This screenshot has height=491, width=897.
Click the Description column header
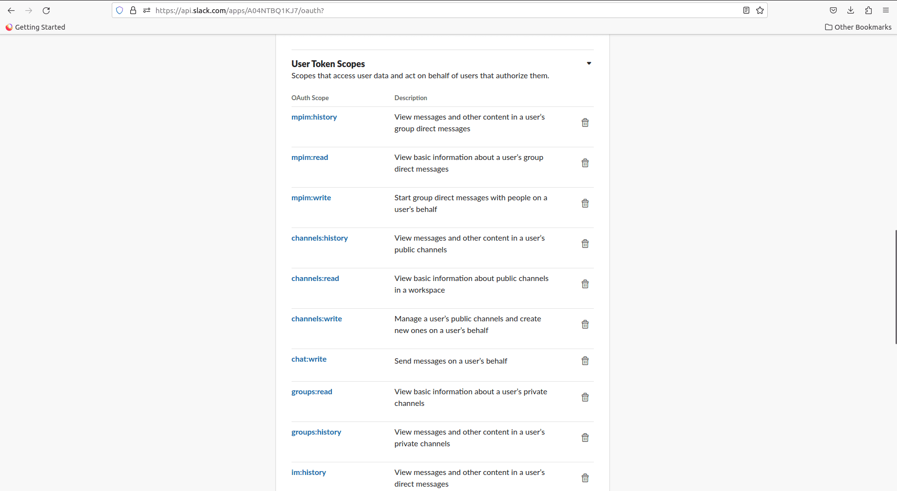tap(411, 98)
